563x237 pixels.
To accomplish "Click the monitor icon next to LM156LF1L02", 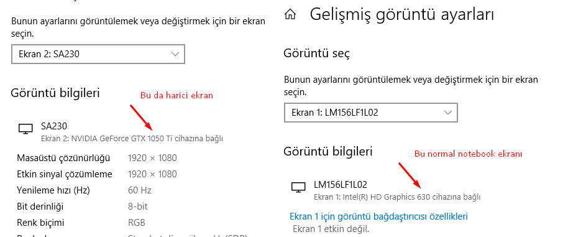I will [x=298, y=187].
